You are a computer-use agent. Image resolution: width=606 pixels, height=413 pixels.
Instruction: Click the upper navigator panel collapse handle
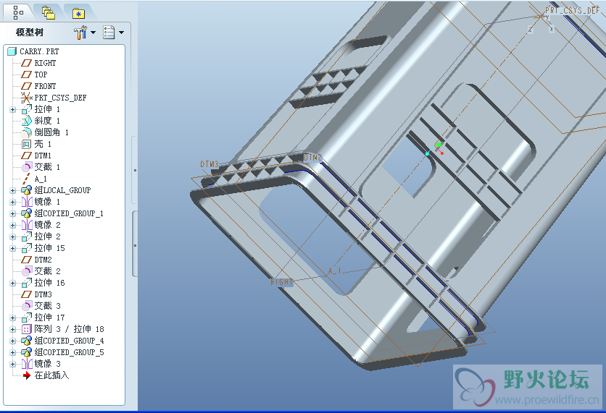pyautogui.click(x=135, y=170)
